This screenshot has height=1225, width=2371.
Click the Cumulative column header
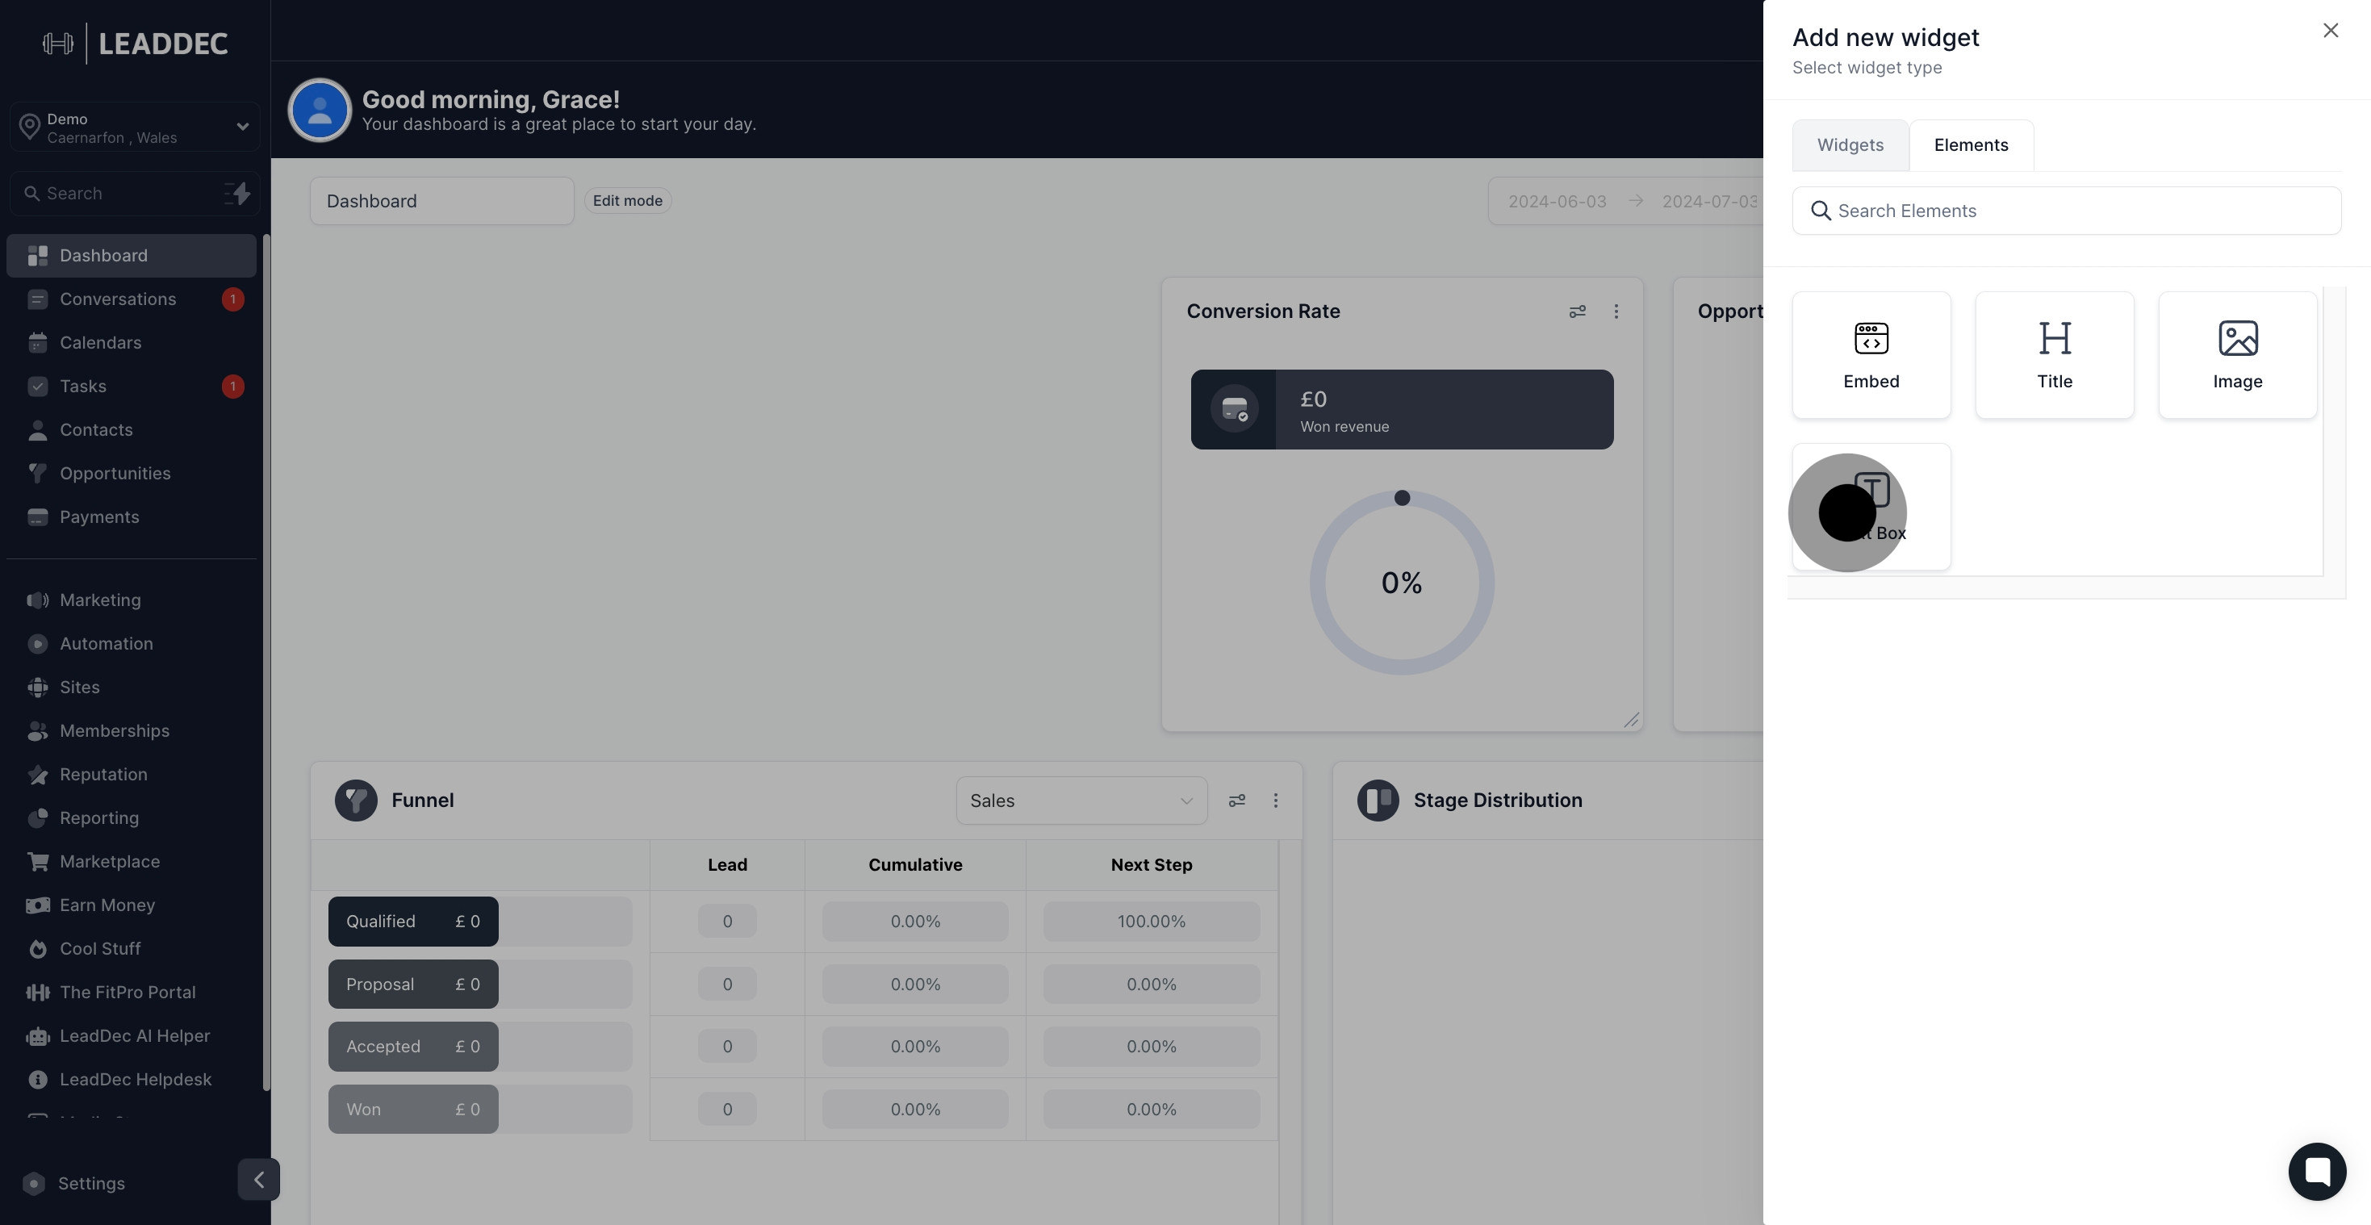tap(915, 865)
